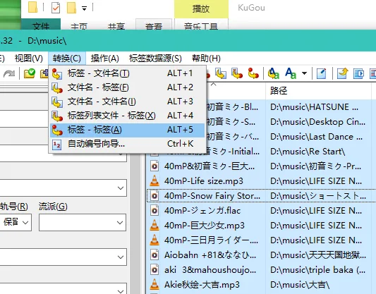Screen dimensions: 376x294
Task: Click the quick Actions blue Aa icon
Action: click(291, 73)
